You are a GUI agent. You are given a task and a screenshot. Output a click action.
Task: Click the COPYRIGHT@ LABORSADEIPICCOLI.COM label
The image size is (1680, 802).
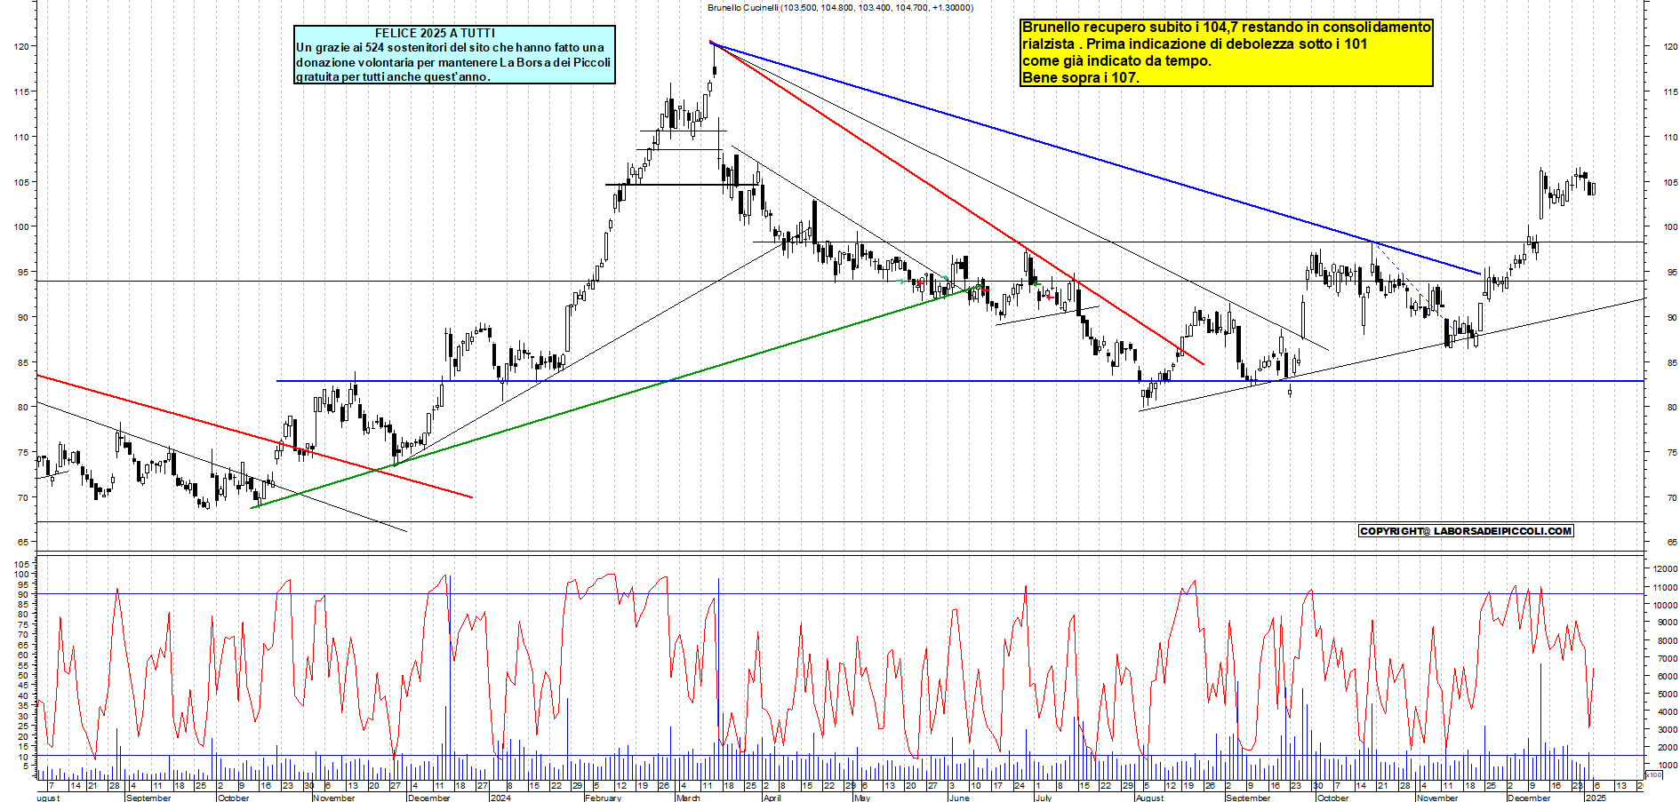tap(1466, 531)
